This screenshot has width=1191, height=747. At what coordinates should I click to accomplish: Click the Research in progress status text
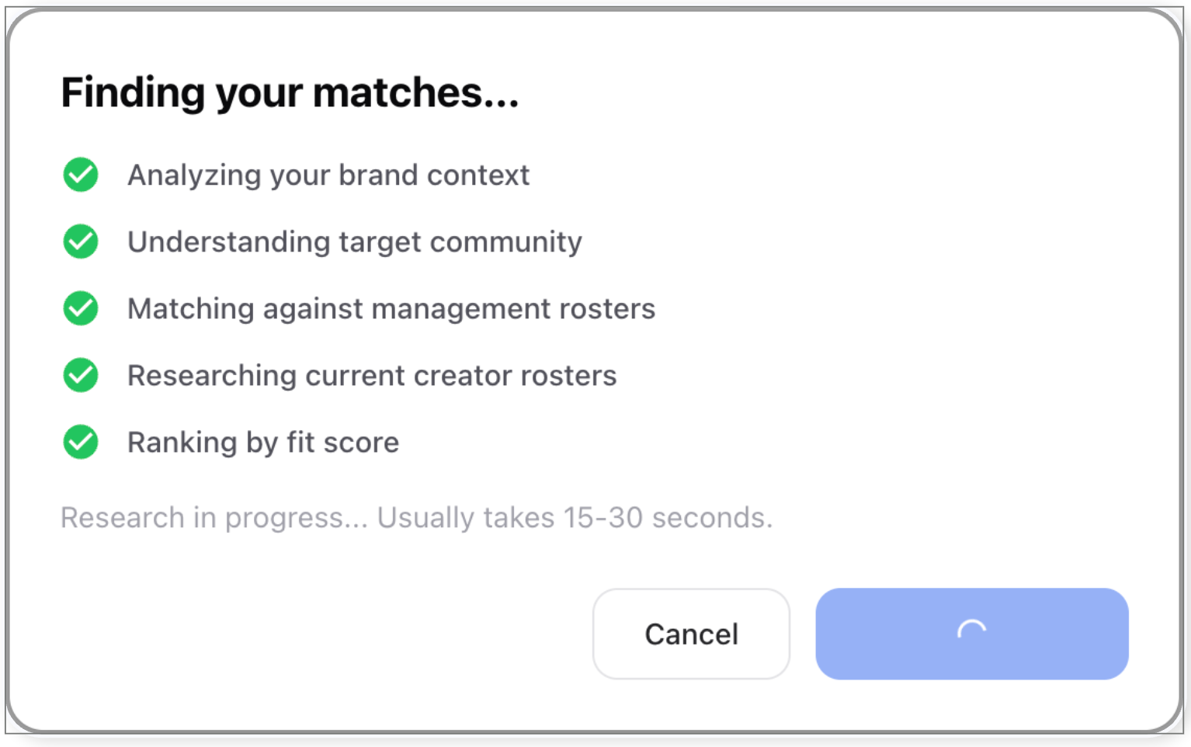click(x=214, y=518)
